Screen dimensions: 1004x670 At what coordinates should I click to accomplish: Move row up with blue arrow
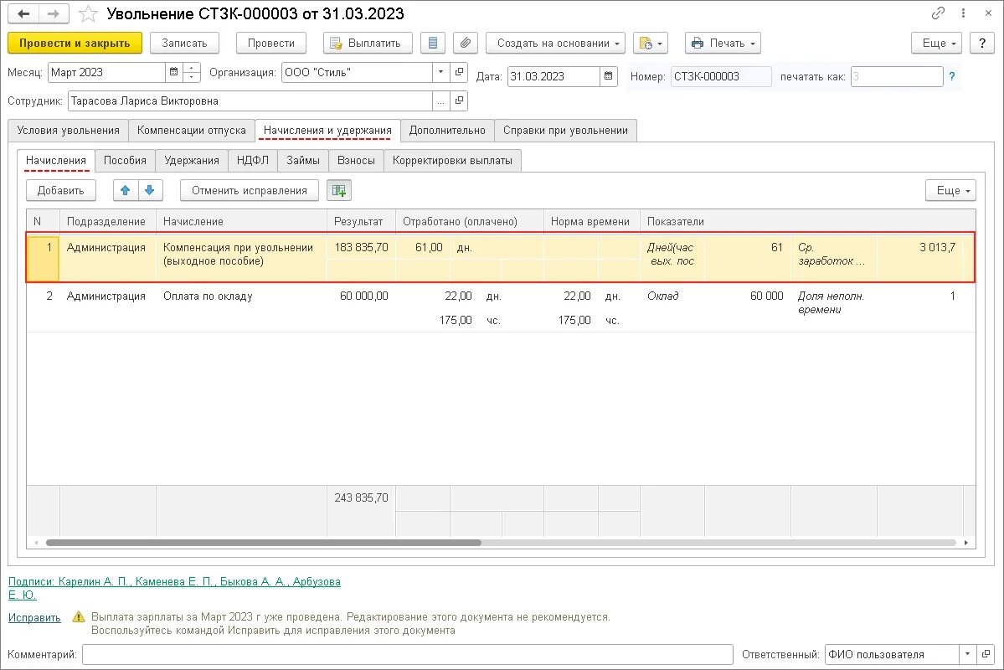[126, 190]
